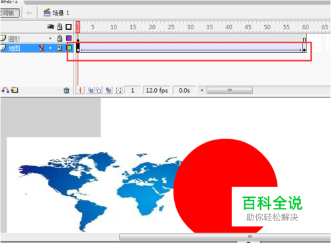331x243 pixels.
Task: Toggle visibility dot of 地图 layer
Action: [x=50, y=48]
